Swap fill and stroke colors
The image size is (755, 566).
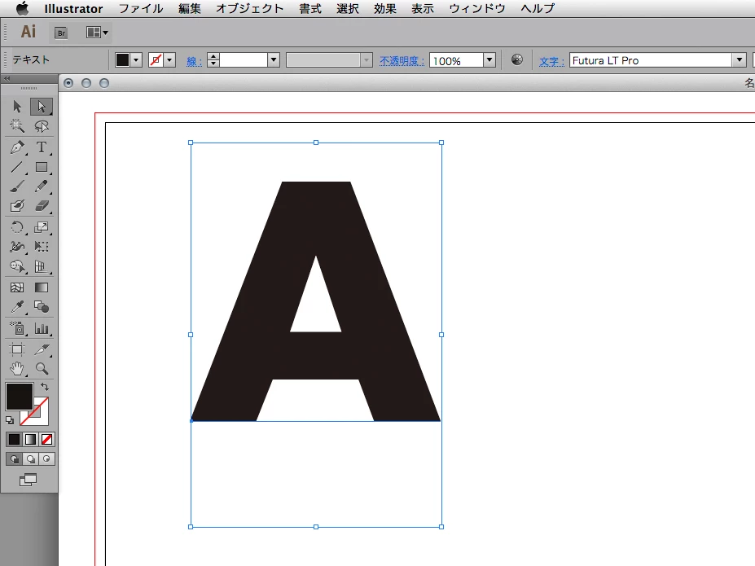44,387
